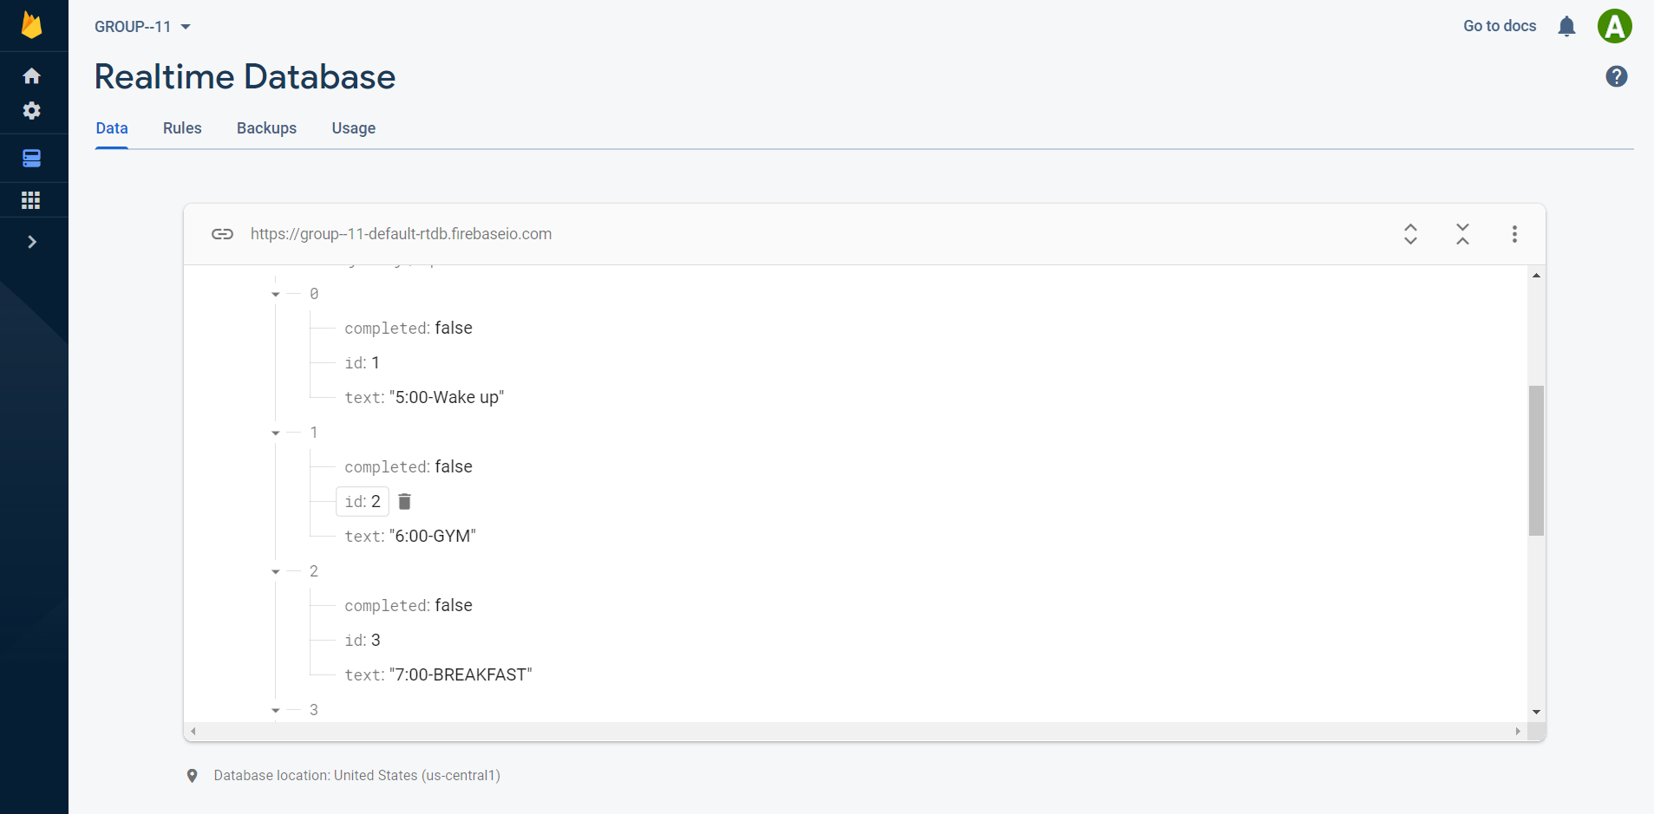This screenshot has height=814, width=1654.
Task: Expand the sidebar with the chevron arrow
Action: point(32,242)
